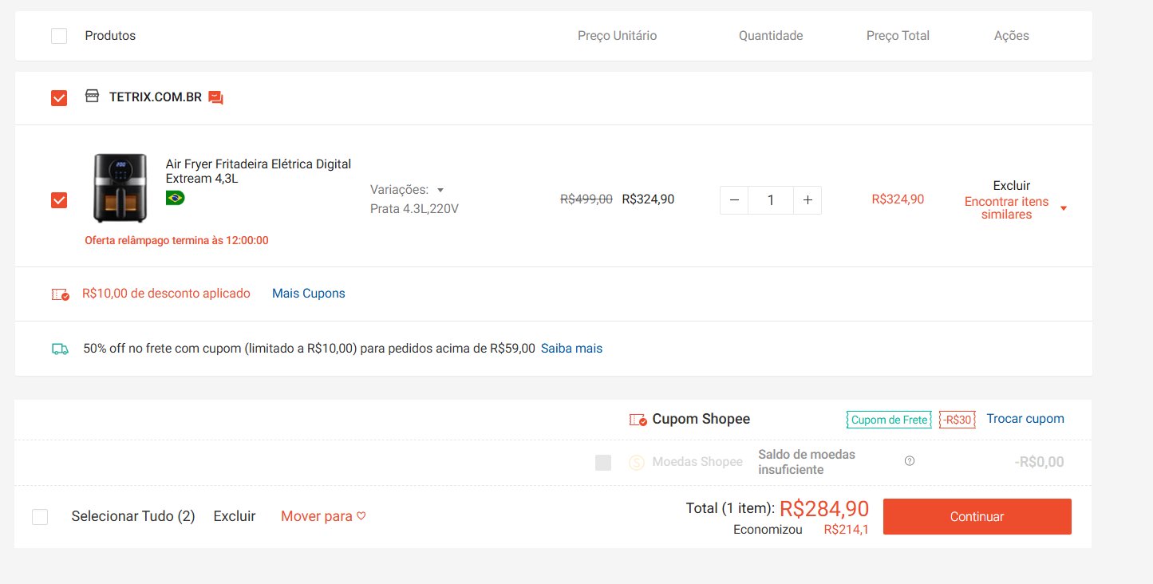Click the Produtos column header

click(110, 36)
